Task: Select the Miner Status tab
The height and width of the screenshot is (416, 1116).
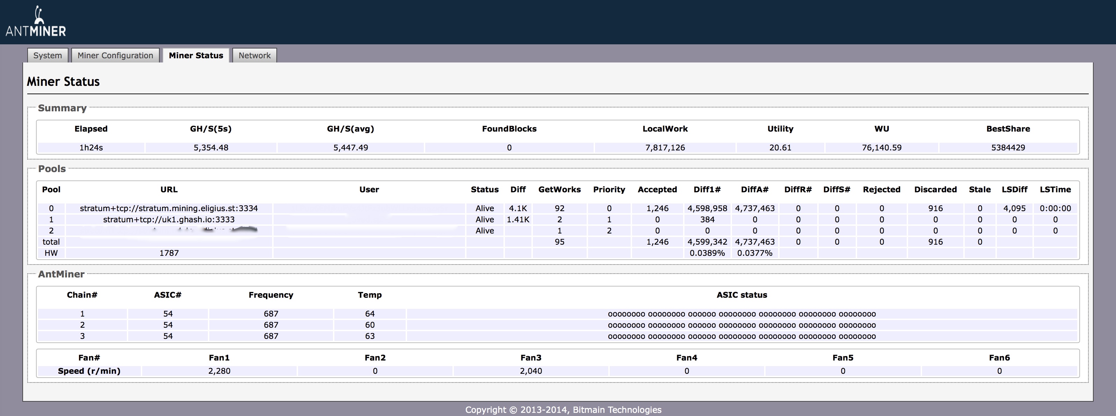Action: tap(196, 55)
